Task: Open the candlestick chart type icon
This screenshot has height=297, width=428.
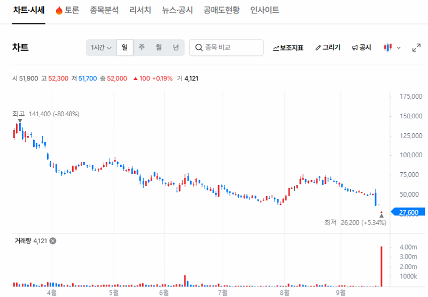Action: point(387,47)
